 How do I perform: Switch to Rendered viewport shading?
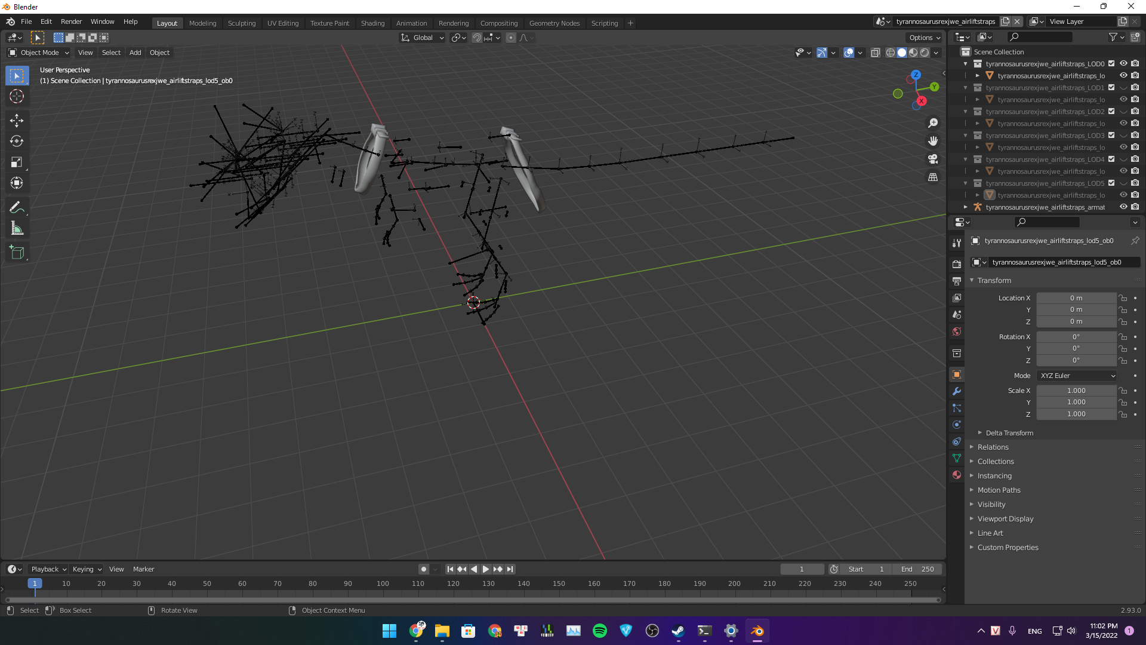(925, 53)
